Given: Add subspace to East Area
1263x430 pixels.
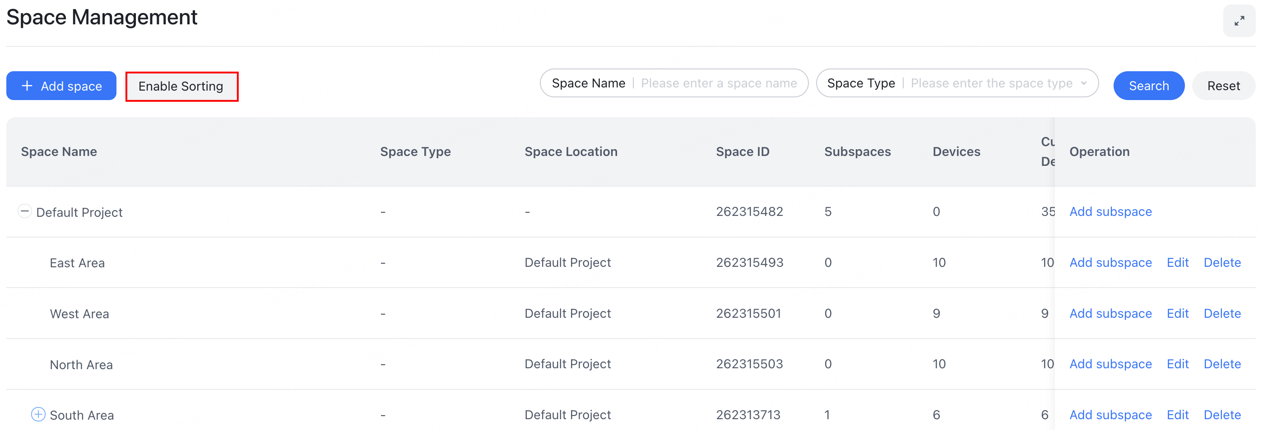Looking at the screenshot, I should [x=1110, y=262].
